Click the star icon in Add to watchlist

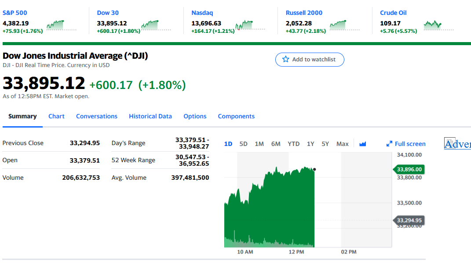286,59
